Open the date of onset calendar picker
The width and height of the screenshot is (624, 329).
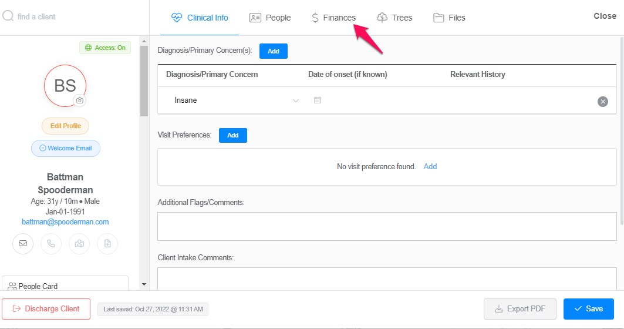coord(318,100)
